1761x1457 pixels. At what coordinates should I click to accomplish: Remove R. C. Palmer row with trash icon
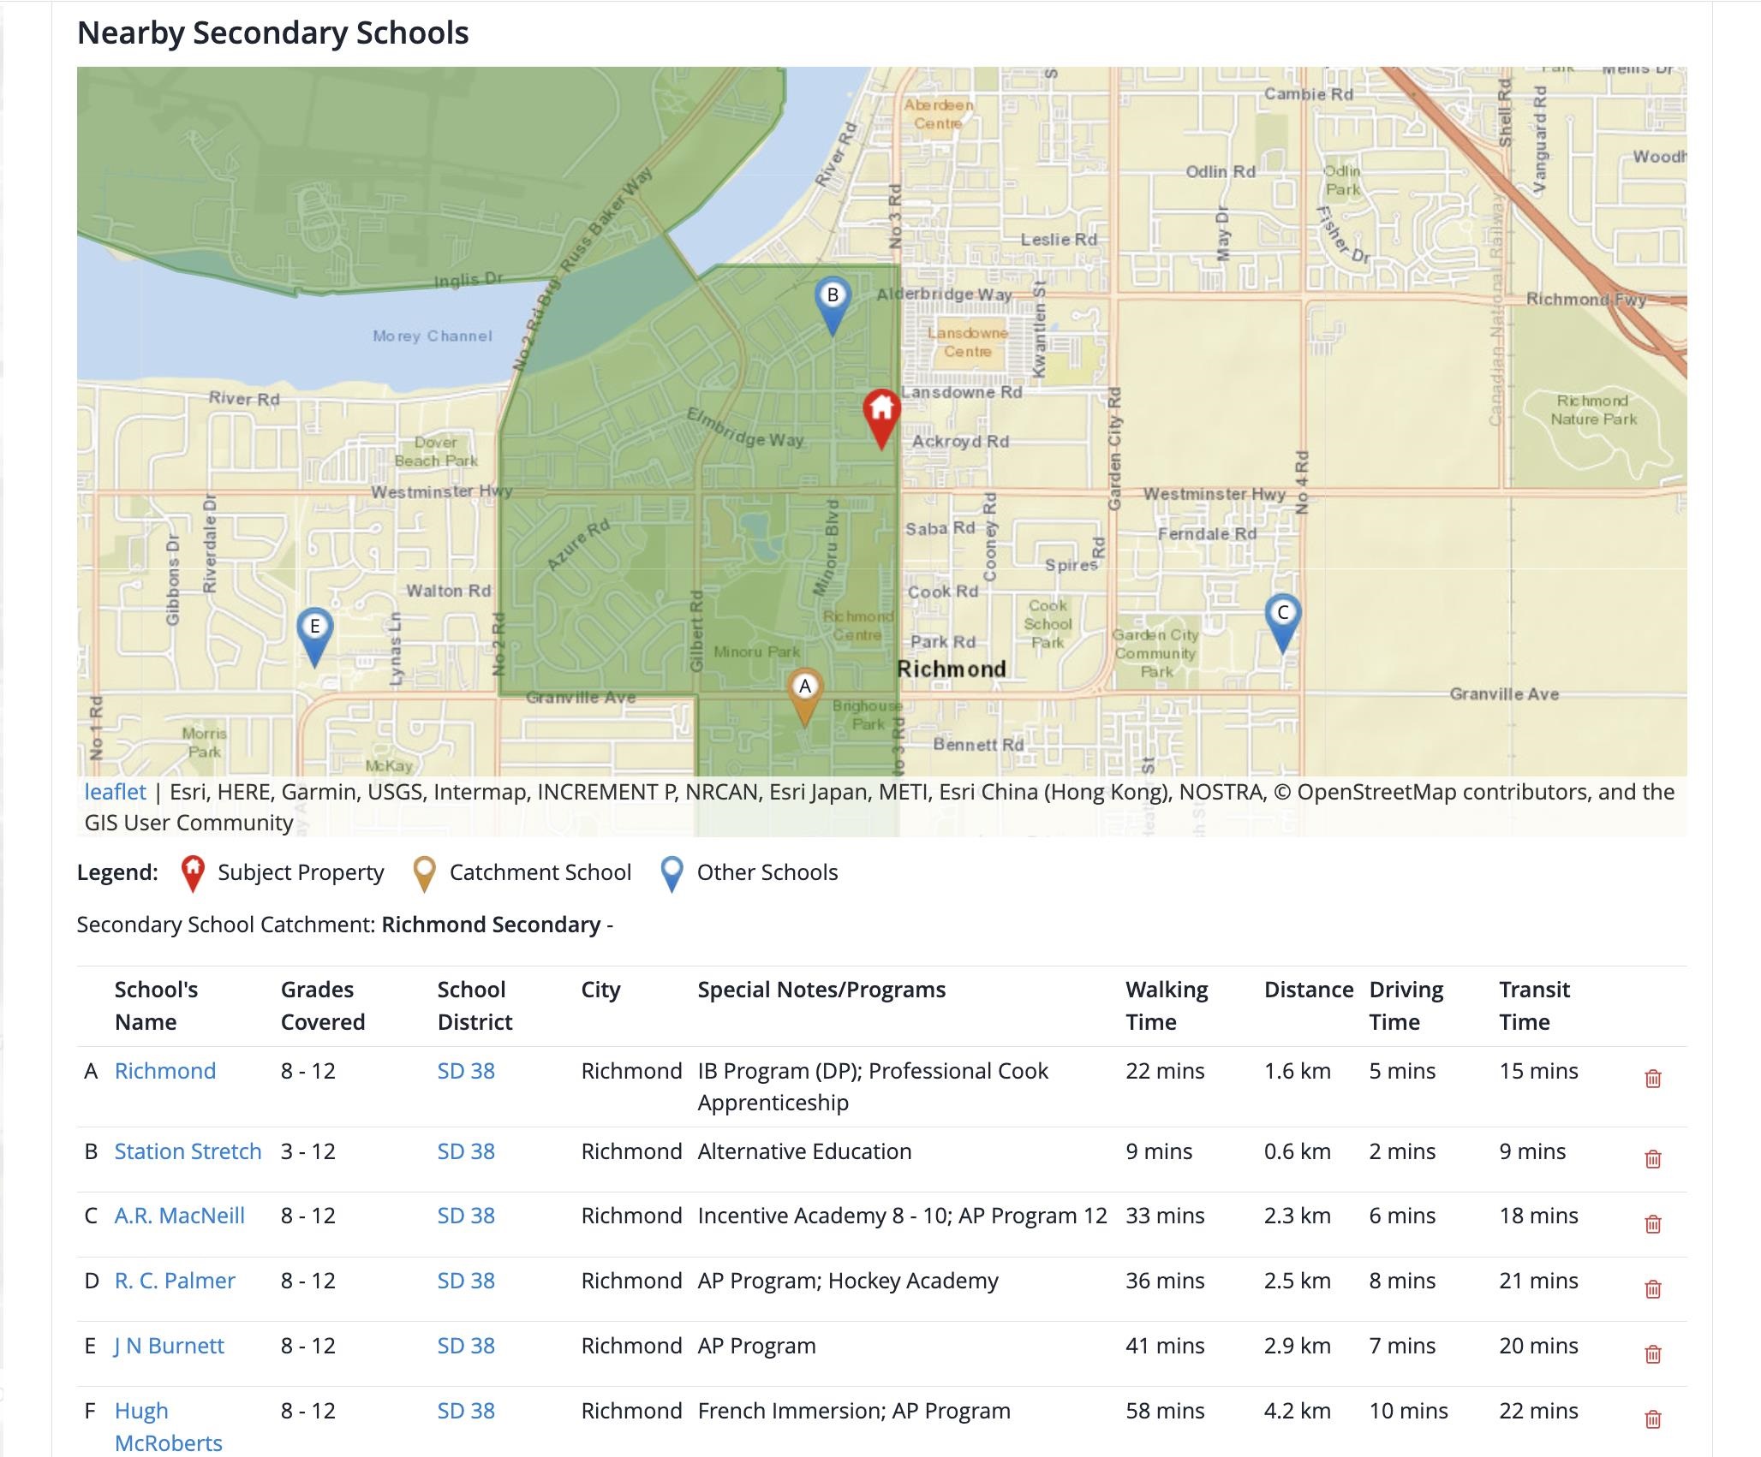(x=1652, y=1289)
